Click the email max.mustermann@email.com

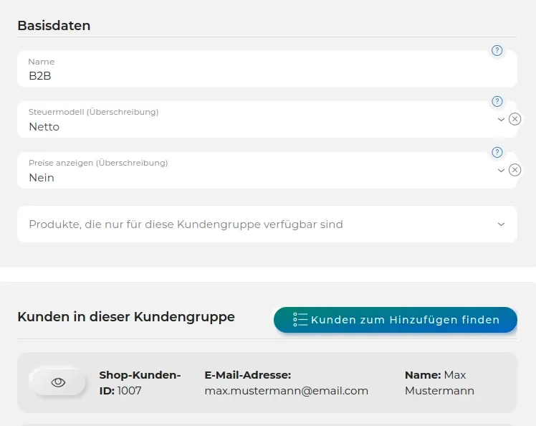286,391
